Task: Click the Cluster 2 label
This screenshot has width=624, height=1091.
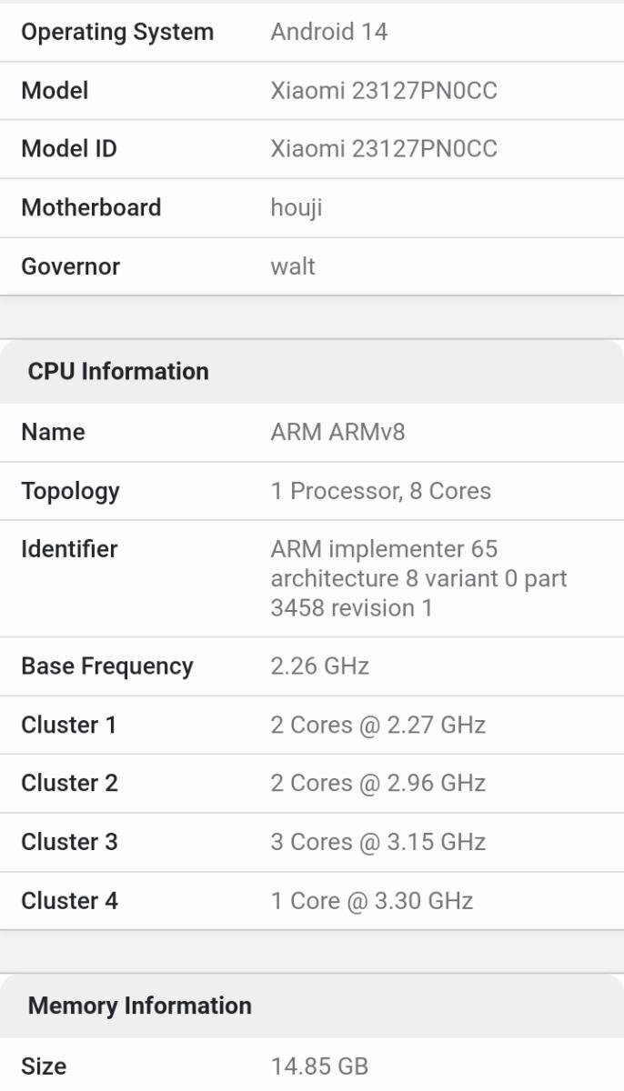Action: pos(69,783)
